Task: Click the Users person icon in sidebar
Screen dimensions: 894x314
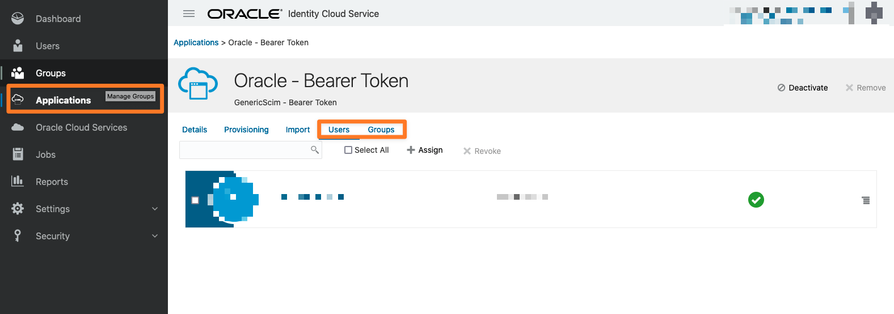Action: point(18,46)
